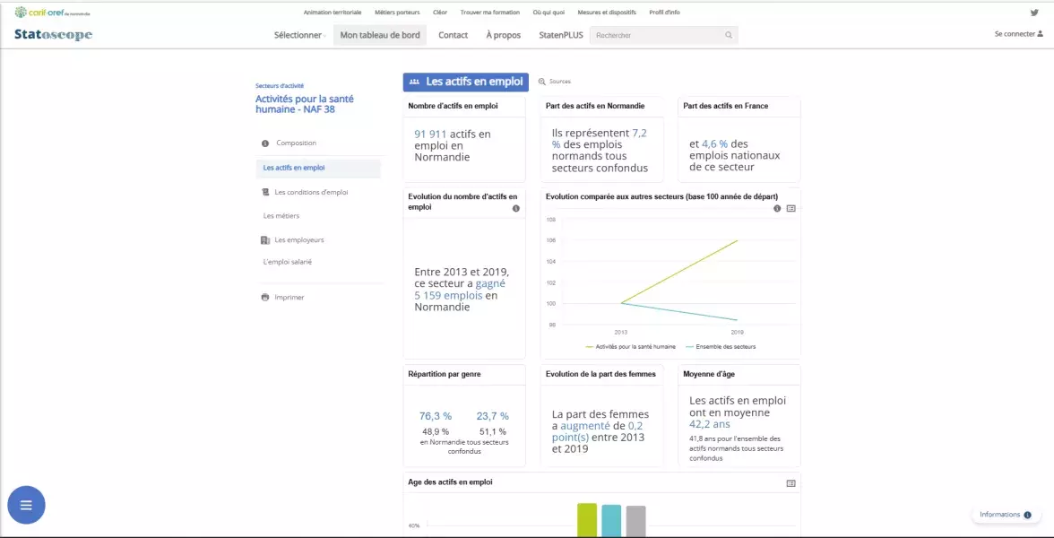The height and width of the screenshot is (538, 1054).
Task: Click the Carif-Oref Normandie logo
Action: tap(52, 13)
